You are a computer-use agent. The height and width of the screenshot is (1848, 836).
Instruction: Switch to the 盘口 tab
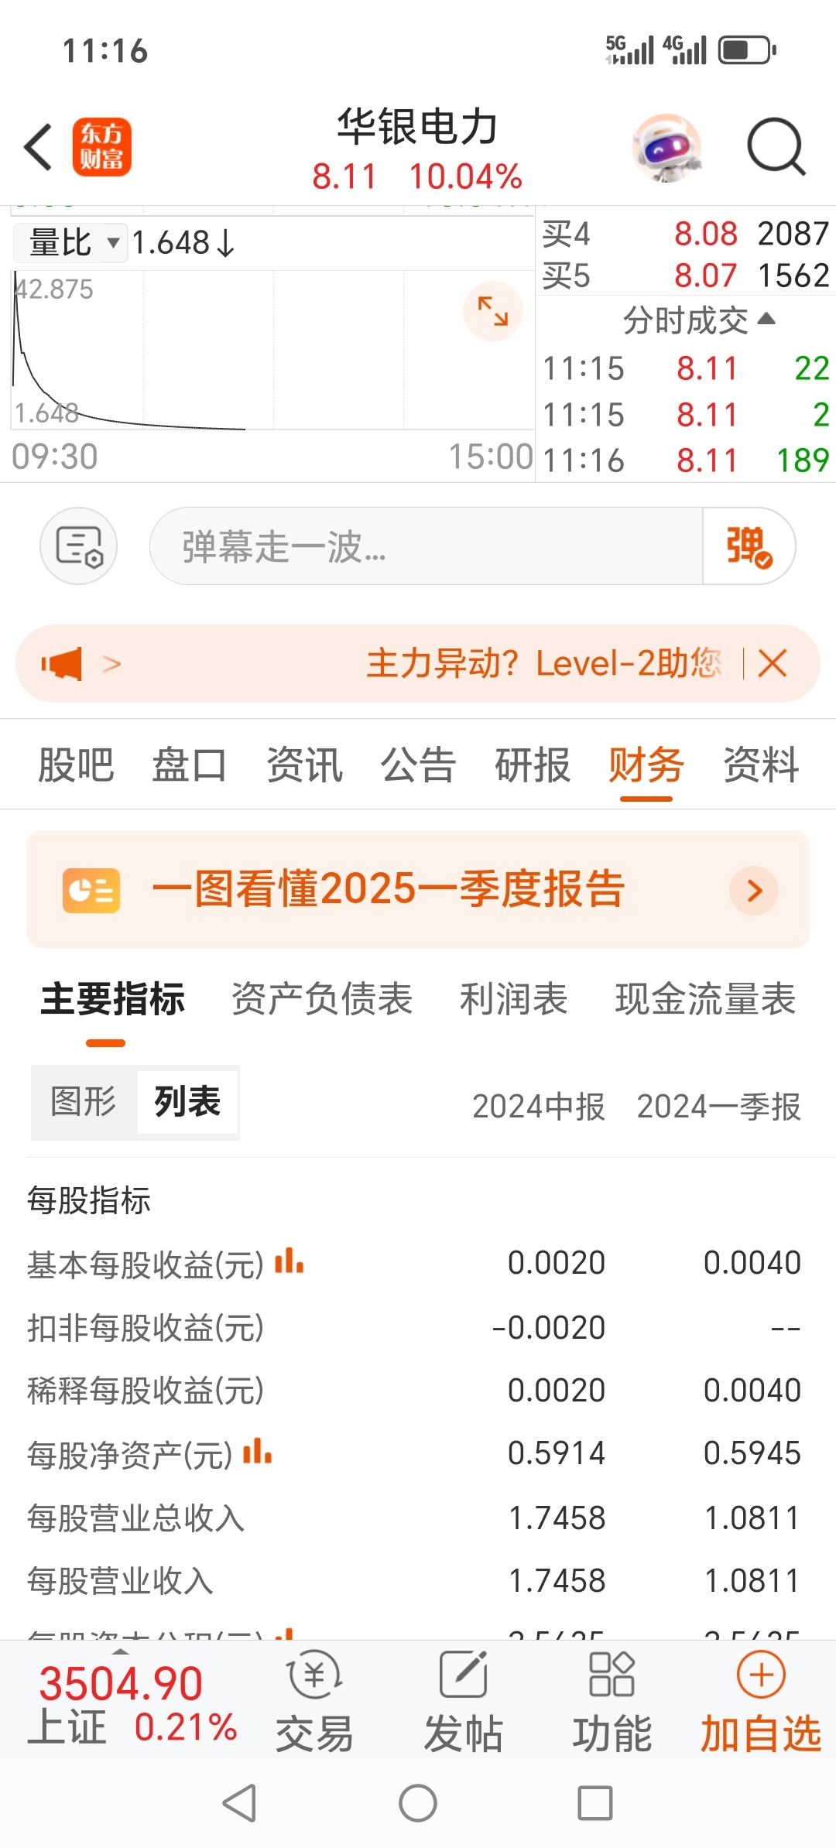point(190,765)
